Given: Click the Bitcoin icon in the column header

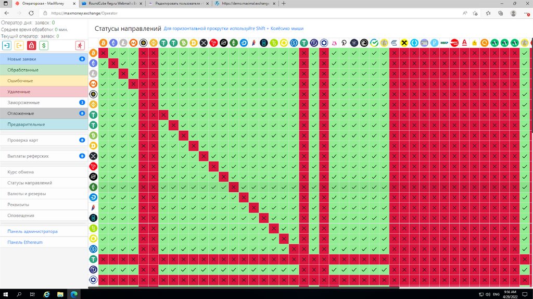Looking at the screenshot, I should pyautogui.click(x=104, y=43).
